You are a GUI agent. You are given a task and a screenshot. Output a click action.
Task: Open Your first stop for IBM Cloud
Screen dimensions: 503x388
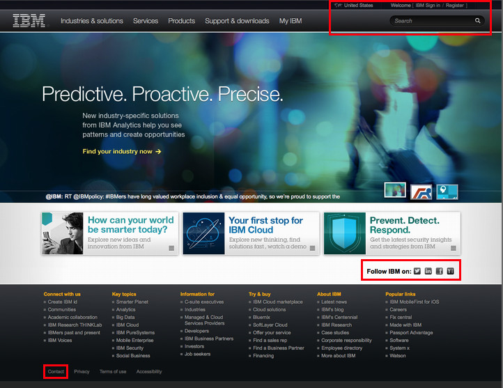pos(265,225)
